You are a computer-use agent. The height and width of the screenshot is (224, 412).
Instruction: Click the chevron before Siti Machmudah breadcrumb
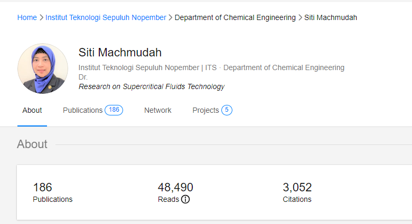click(x=300, y=17)
